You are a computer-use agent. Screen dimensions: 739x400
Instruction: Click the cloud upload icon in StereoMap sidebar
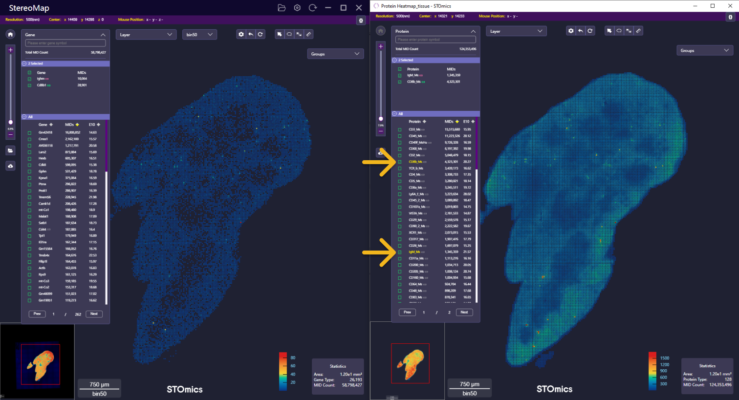tap(10, 166)
